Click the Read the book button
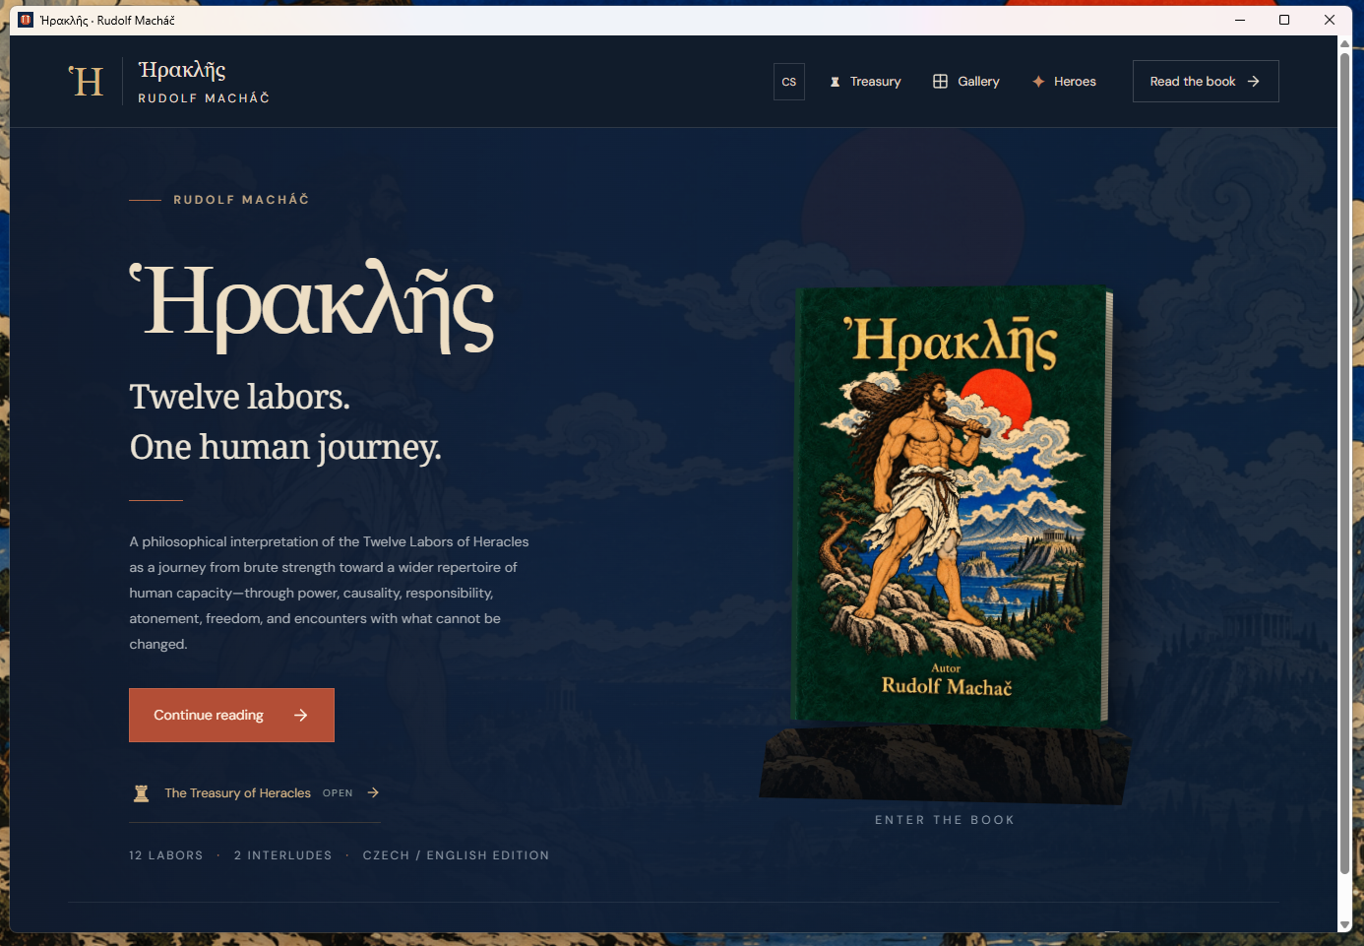The image size is (1364, 946). pos(1206,82)
